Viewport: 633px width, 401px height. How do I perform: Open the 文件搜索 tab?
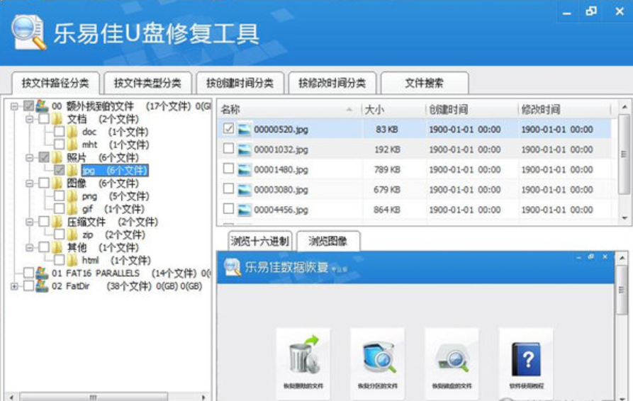tap(424, 83)
